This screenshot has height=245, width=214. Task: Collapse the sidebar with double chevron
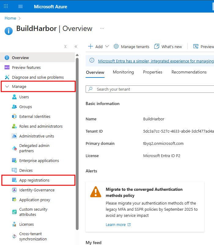pos(76,47)
